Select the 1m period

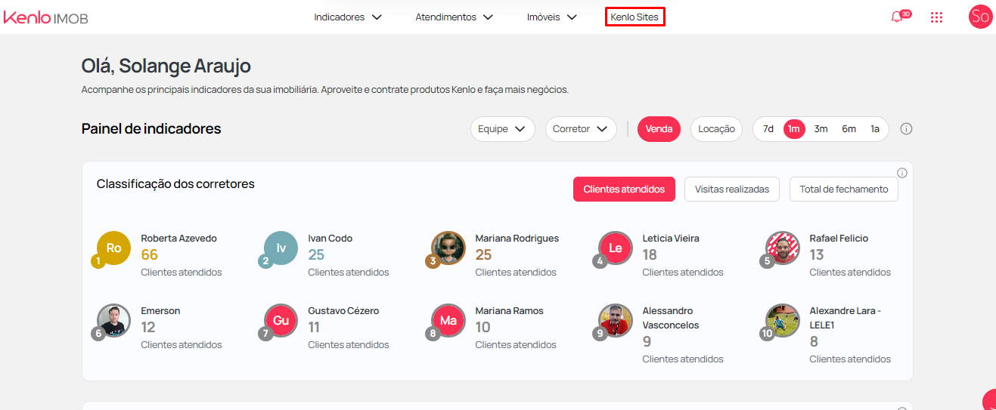(x=794, y=129)
